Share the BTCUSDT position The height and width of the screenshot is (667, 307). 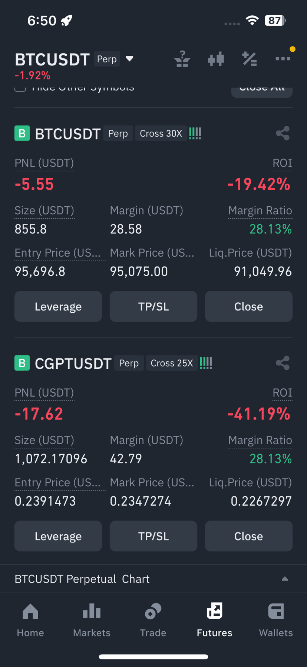pos(283,133)
